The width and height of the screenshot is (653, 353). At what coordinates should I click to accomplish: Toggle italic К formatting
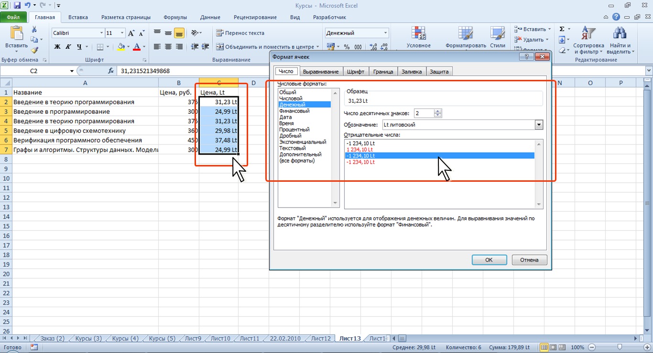[x=68, y=47]
